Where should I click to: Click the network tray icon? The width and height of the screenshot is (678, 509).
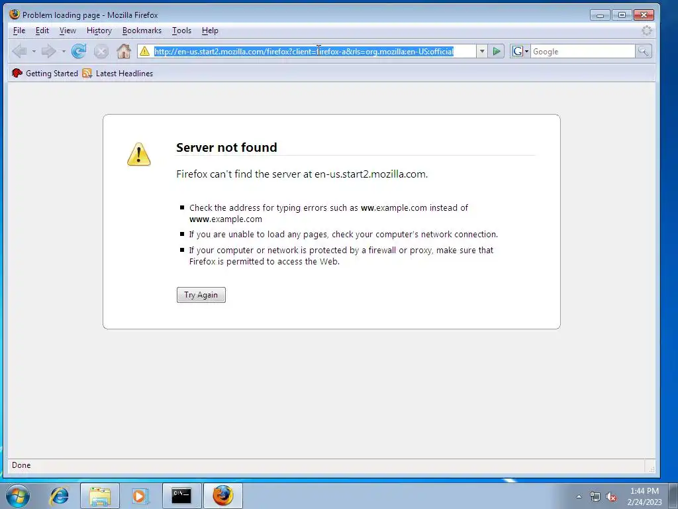(x=595, y=496)
